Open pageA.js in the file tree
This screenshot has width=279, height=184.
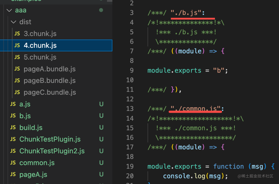33,174
